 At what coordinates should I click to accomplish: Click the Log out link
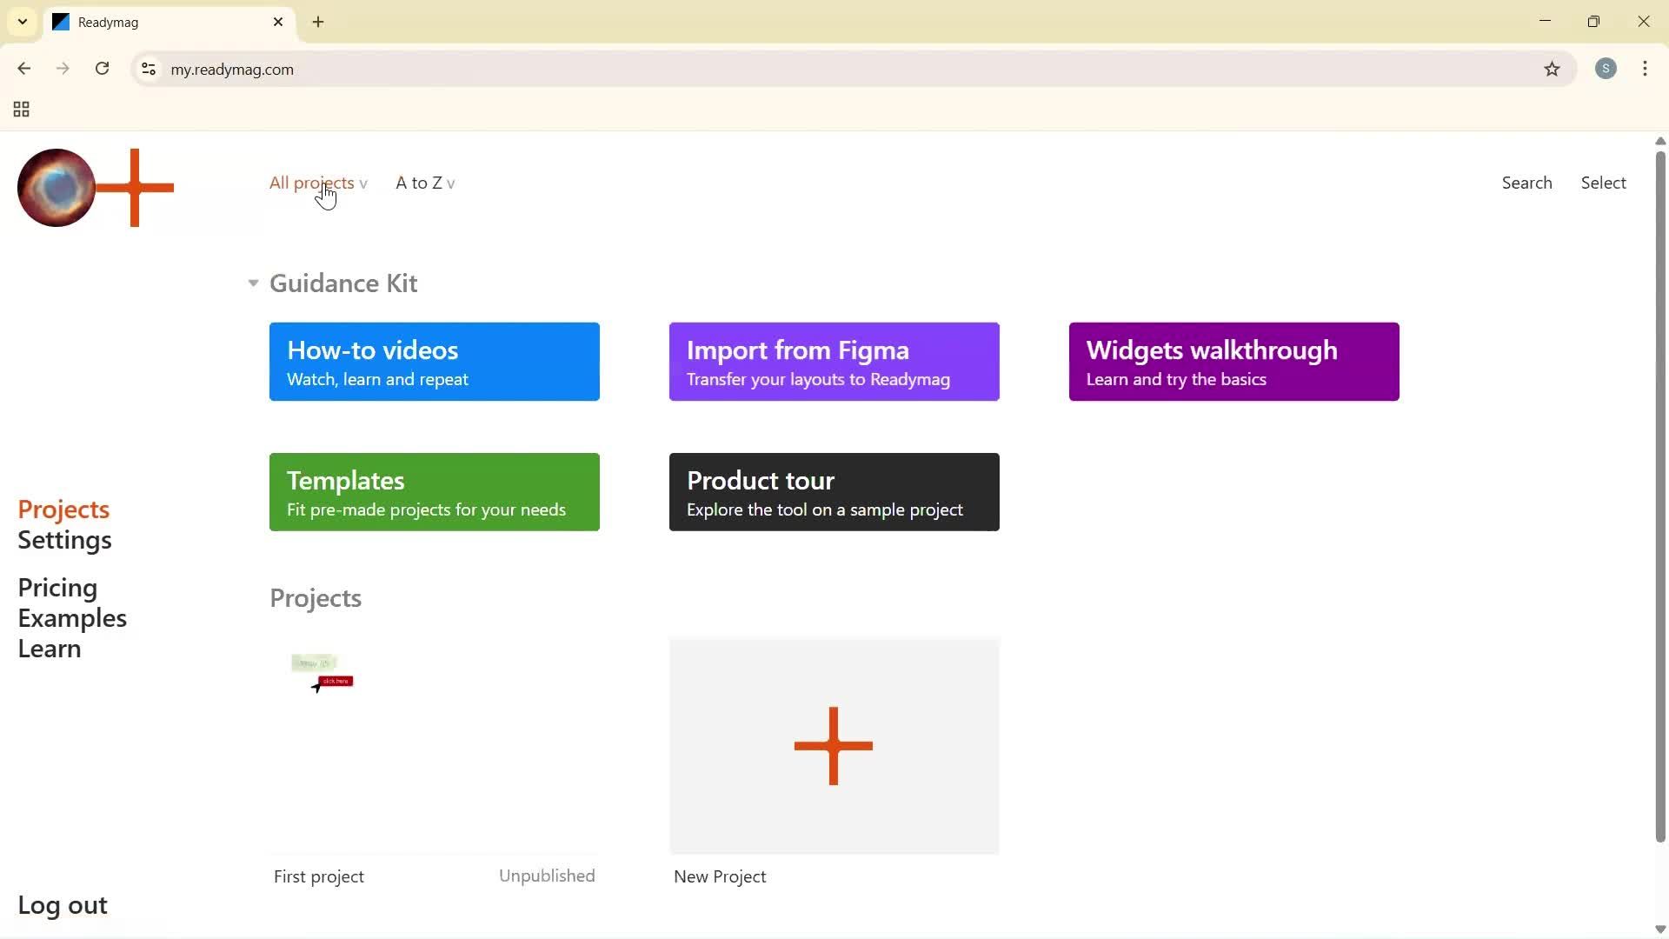coord(62,904)
